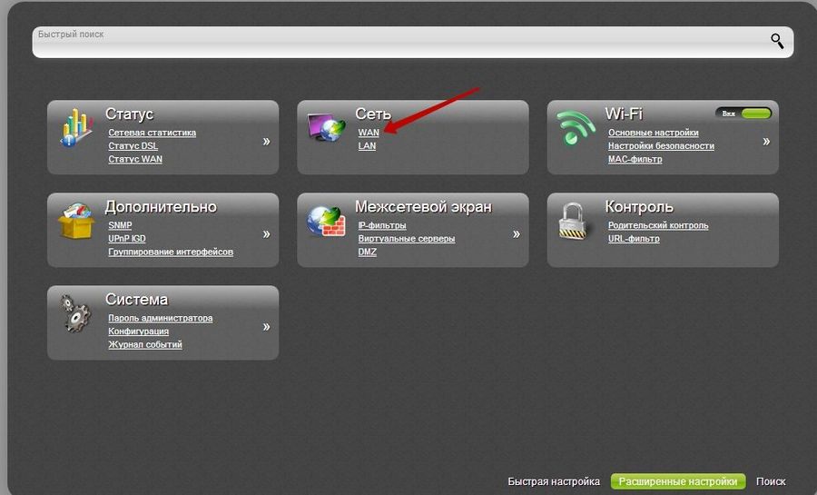Click the Контроль padlock icon
817x495 pixels.
(x=576, y=220)
